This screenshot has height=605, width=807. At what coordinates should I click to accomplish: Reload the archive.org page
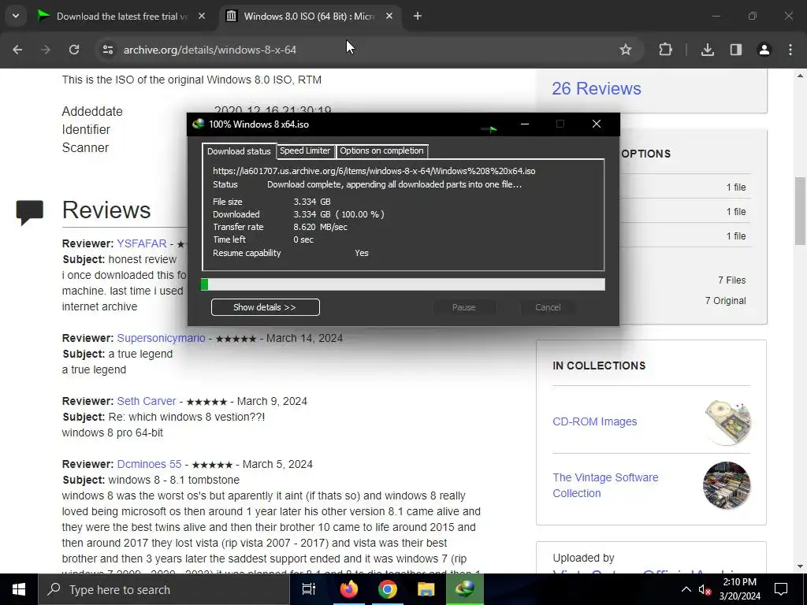(74, 50)
